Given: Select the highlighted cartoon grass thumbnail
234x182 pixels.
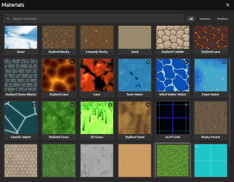Looking at the screenshot, I should 173,161.
